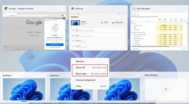Click the Google Search button in Chrome
Screen dimensions: 189x104
[30, 32]
